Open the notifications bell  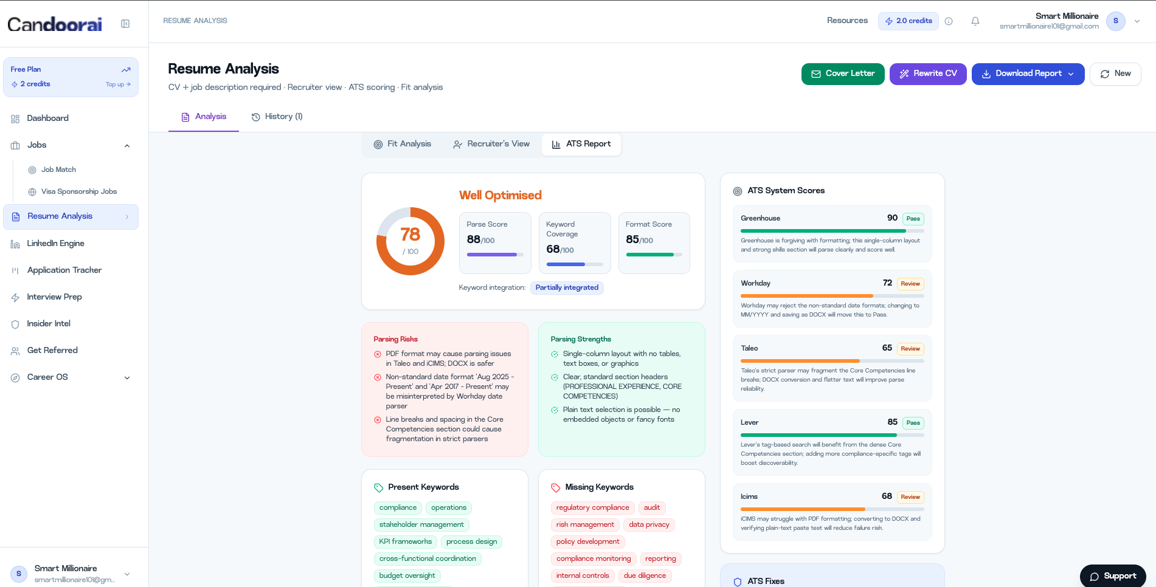click(975, 21)
